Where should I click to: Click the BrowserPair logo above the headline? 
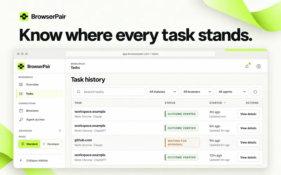point(43,16)
